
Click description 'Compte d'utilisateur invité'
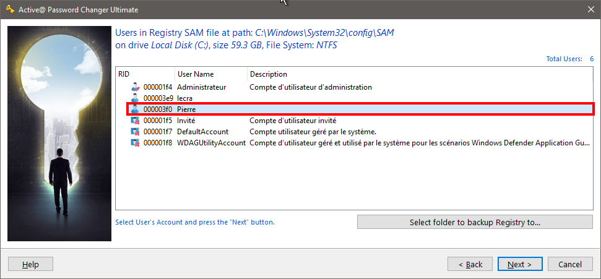[x=293, y=121]
